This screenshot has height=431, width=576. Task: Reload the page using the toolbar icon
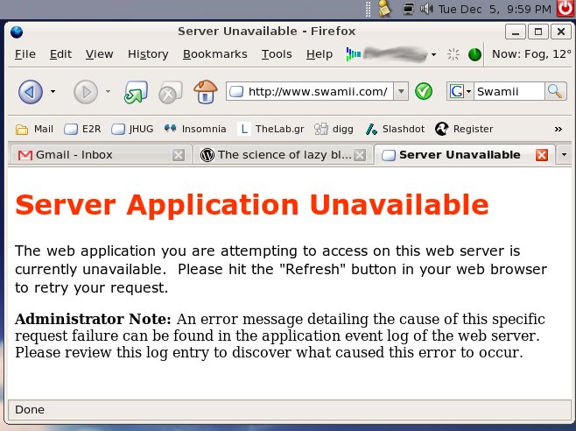point(134,91)
